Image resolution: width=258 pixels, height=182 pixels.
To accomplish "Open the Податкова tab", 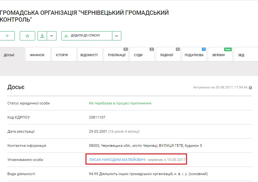I will pos(194,55).
